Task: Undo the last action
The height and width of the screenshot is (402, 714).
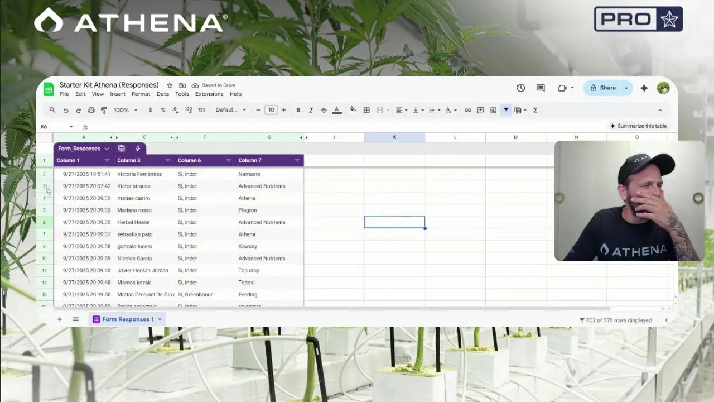Action: click(x=66, y=110)
